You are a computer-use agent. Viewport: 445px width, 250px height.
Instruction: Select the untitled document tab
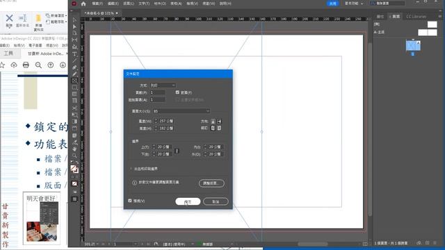pos(101,13)
